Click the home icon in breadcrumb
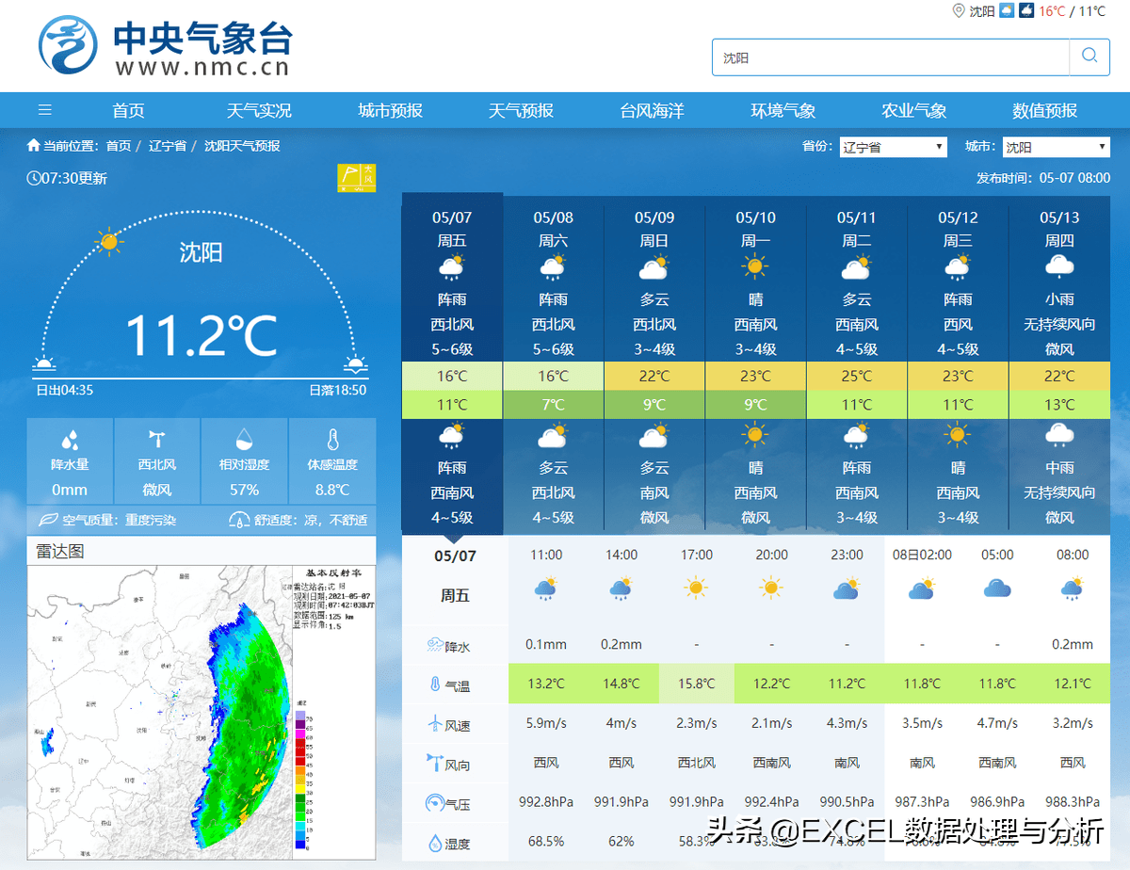 point(34,146)
